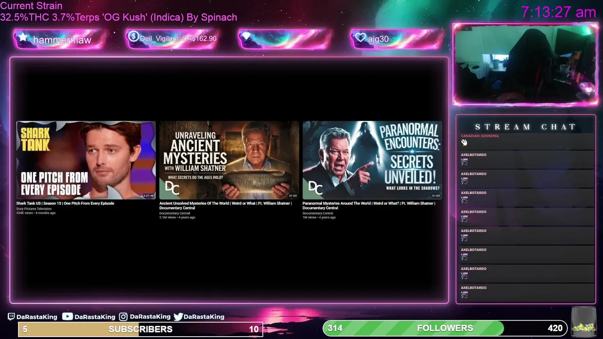
Task: Click the hammermaw latest subscriber name
Action: point(62,40)
